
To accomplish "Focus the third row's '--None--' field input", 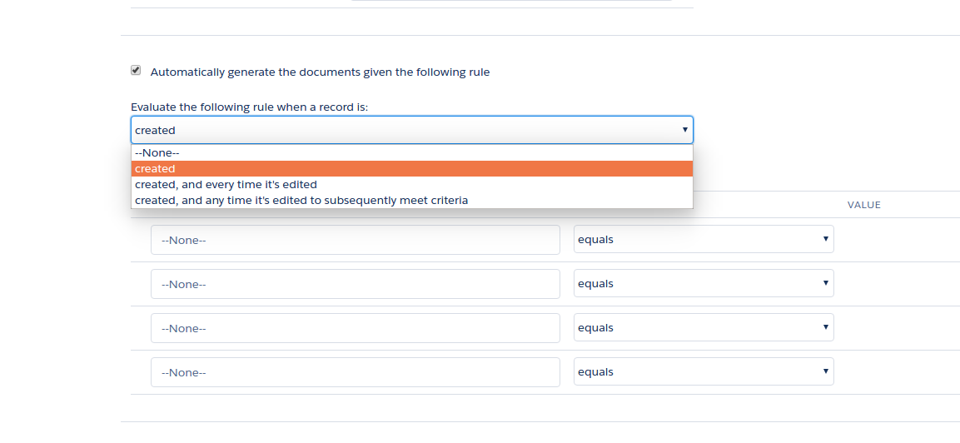I will point(355,328).
